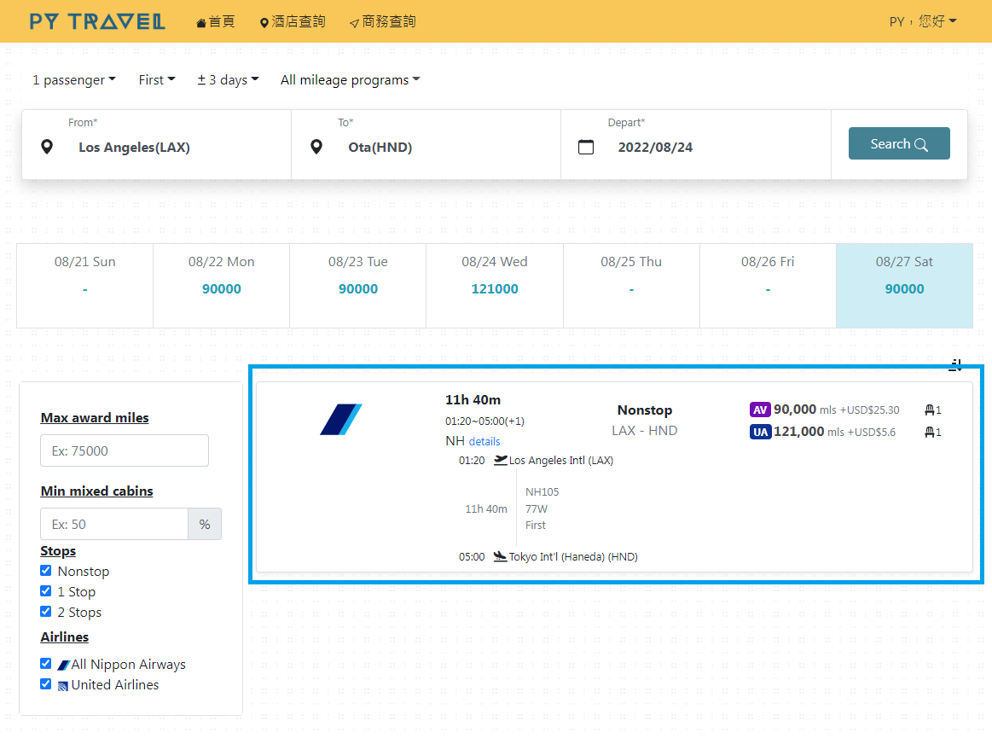Click the Nonstop label on the flight card

(x=645, y=410)
